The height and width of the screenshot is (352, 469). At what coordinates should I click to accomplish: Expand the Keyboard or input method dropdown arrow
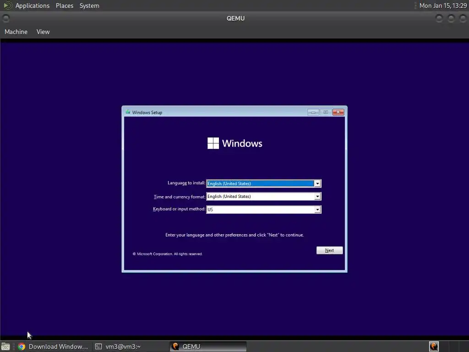317,209
